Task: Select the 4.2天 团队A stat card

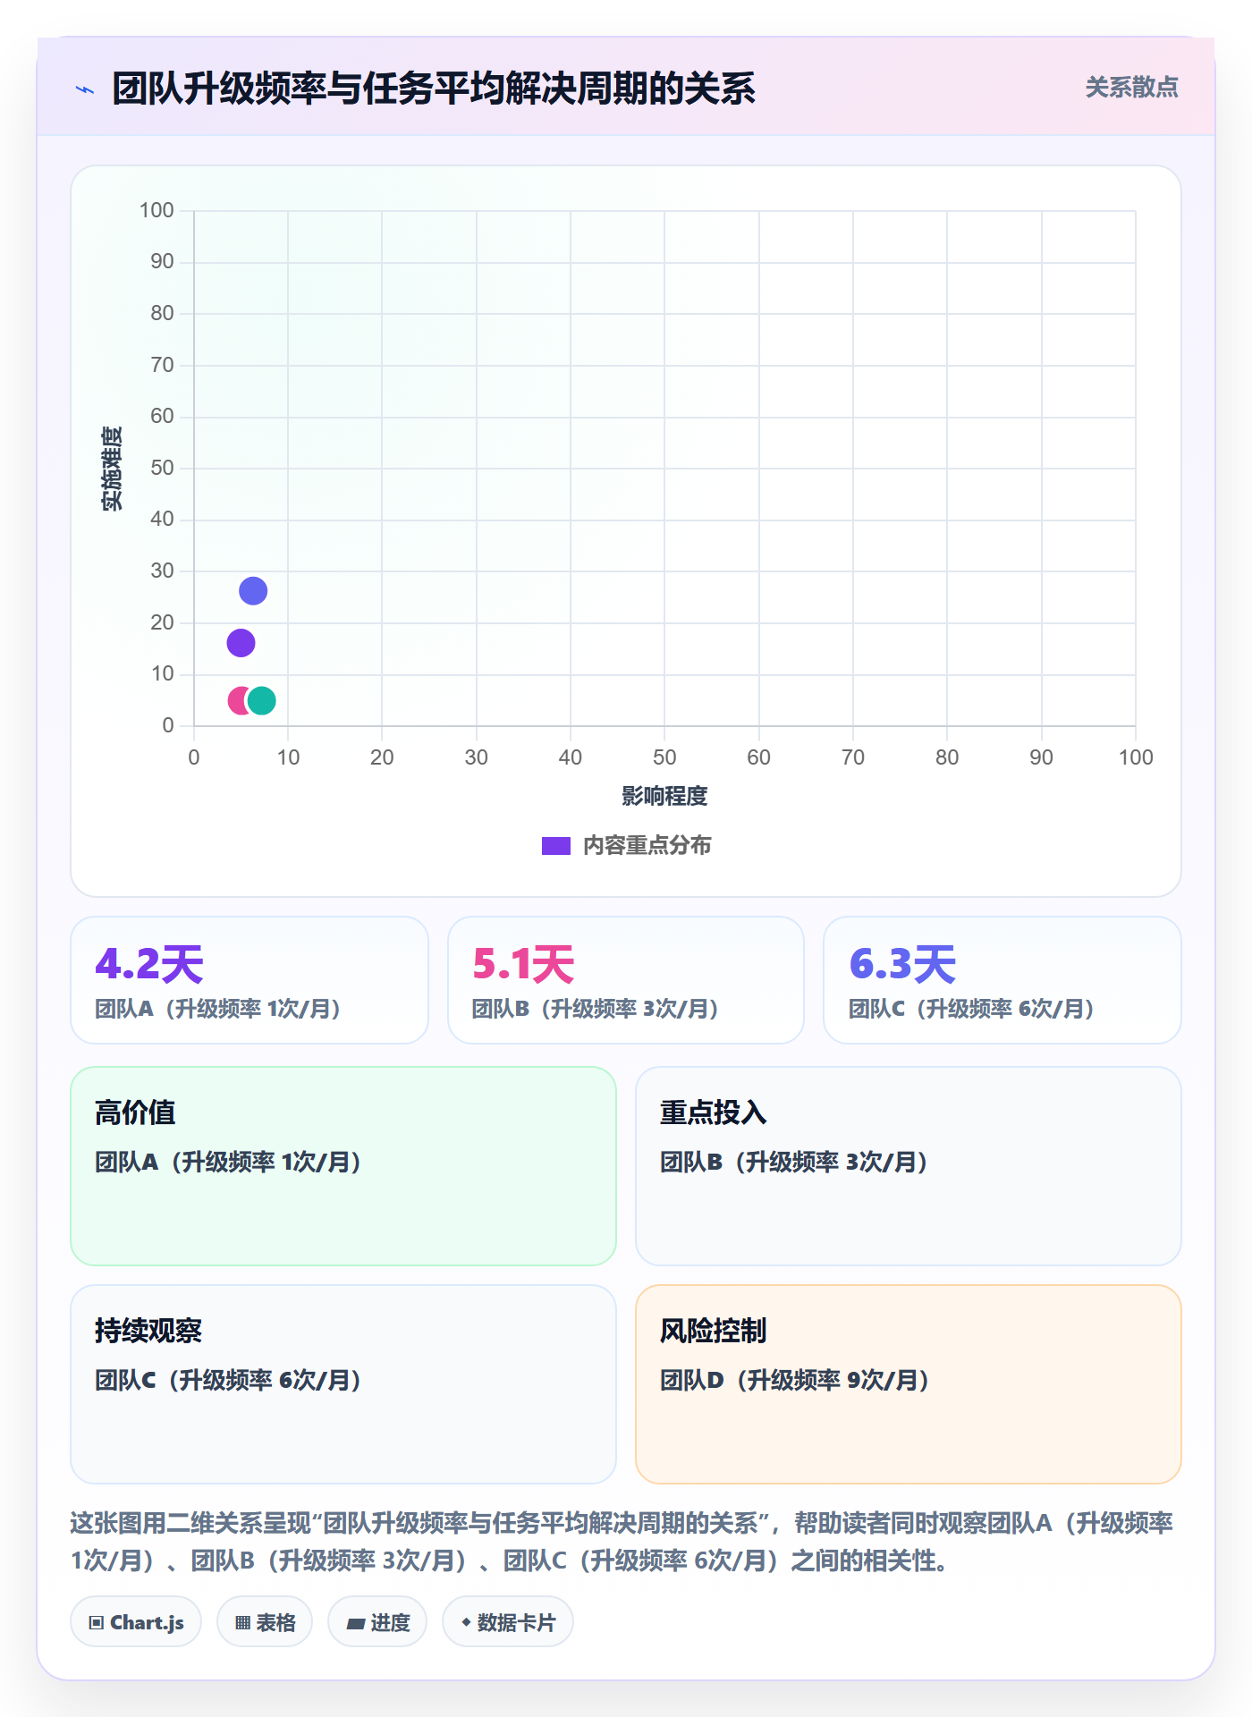Action: [x=250, y=980]
